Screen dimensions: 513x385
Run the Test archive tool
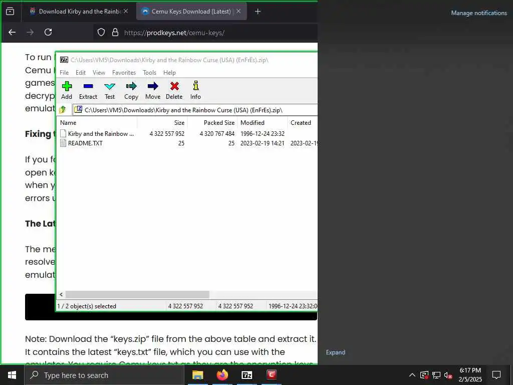pyautogui.click(x=110, y=90)
